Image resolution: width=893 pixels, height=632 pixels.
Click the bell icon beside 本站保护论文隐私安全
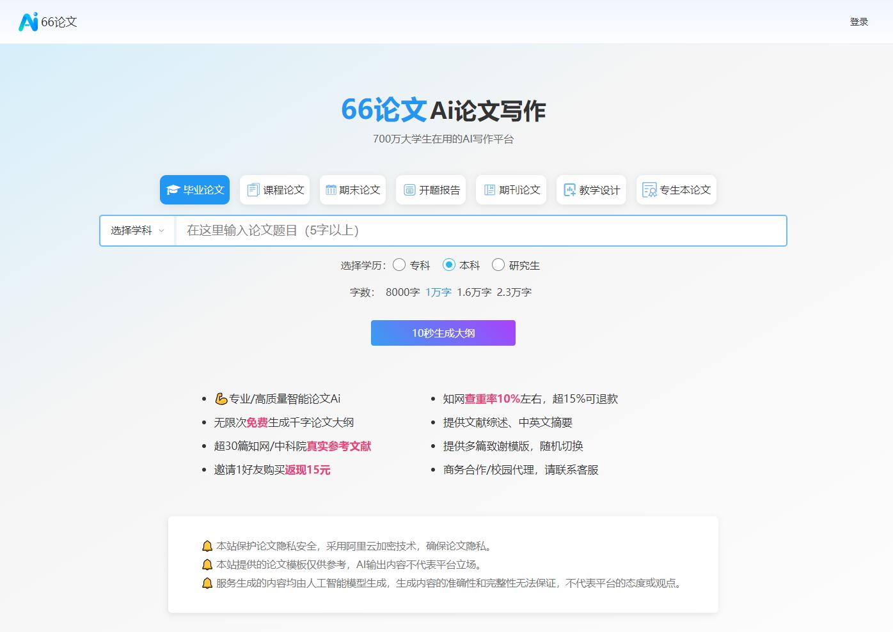[x=207, y=546]
